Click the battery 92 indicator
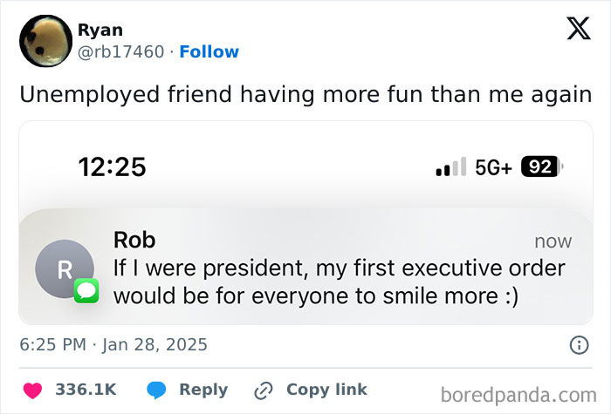 click(541, 166)
